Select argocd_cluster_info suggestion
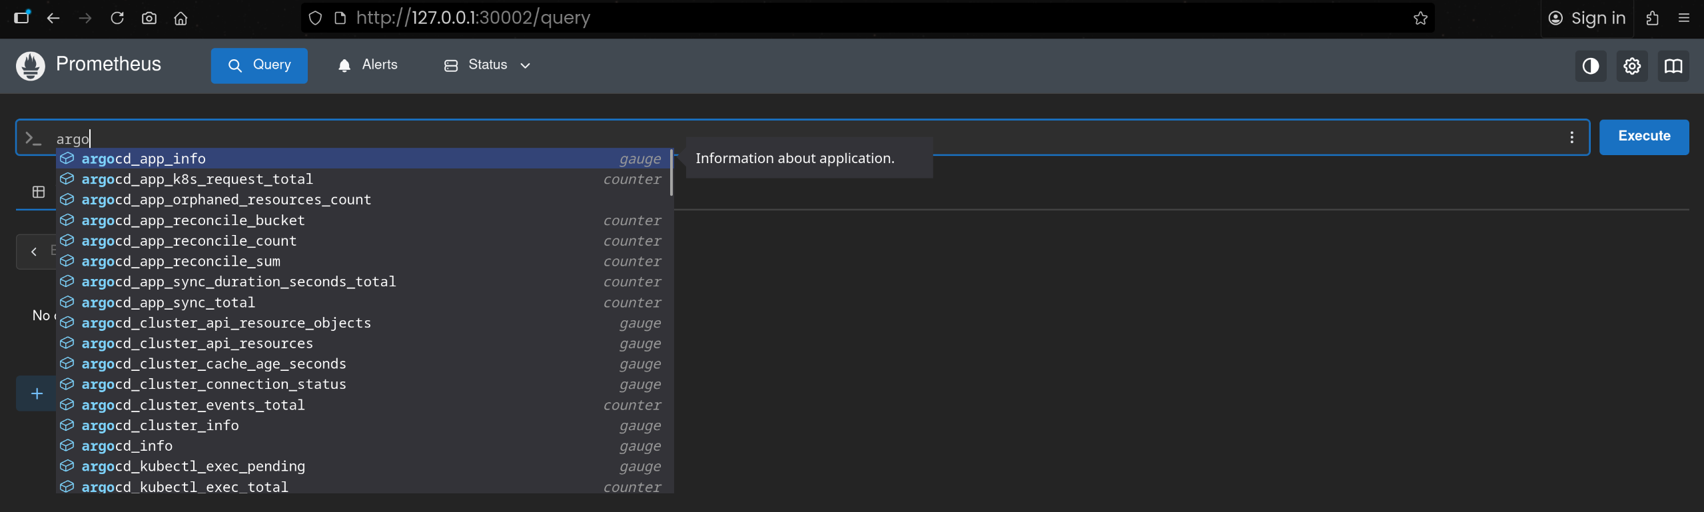The image size is (1704, 512). point(364,425)
